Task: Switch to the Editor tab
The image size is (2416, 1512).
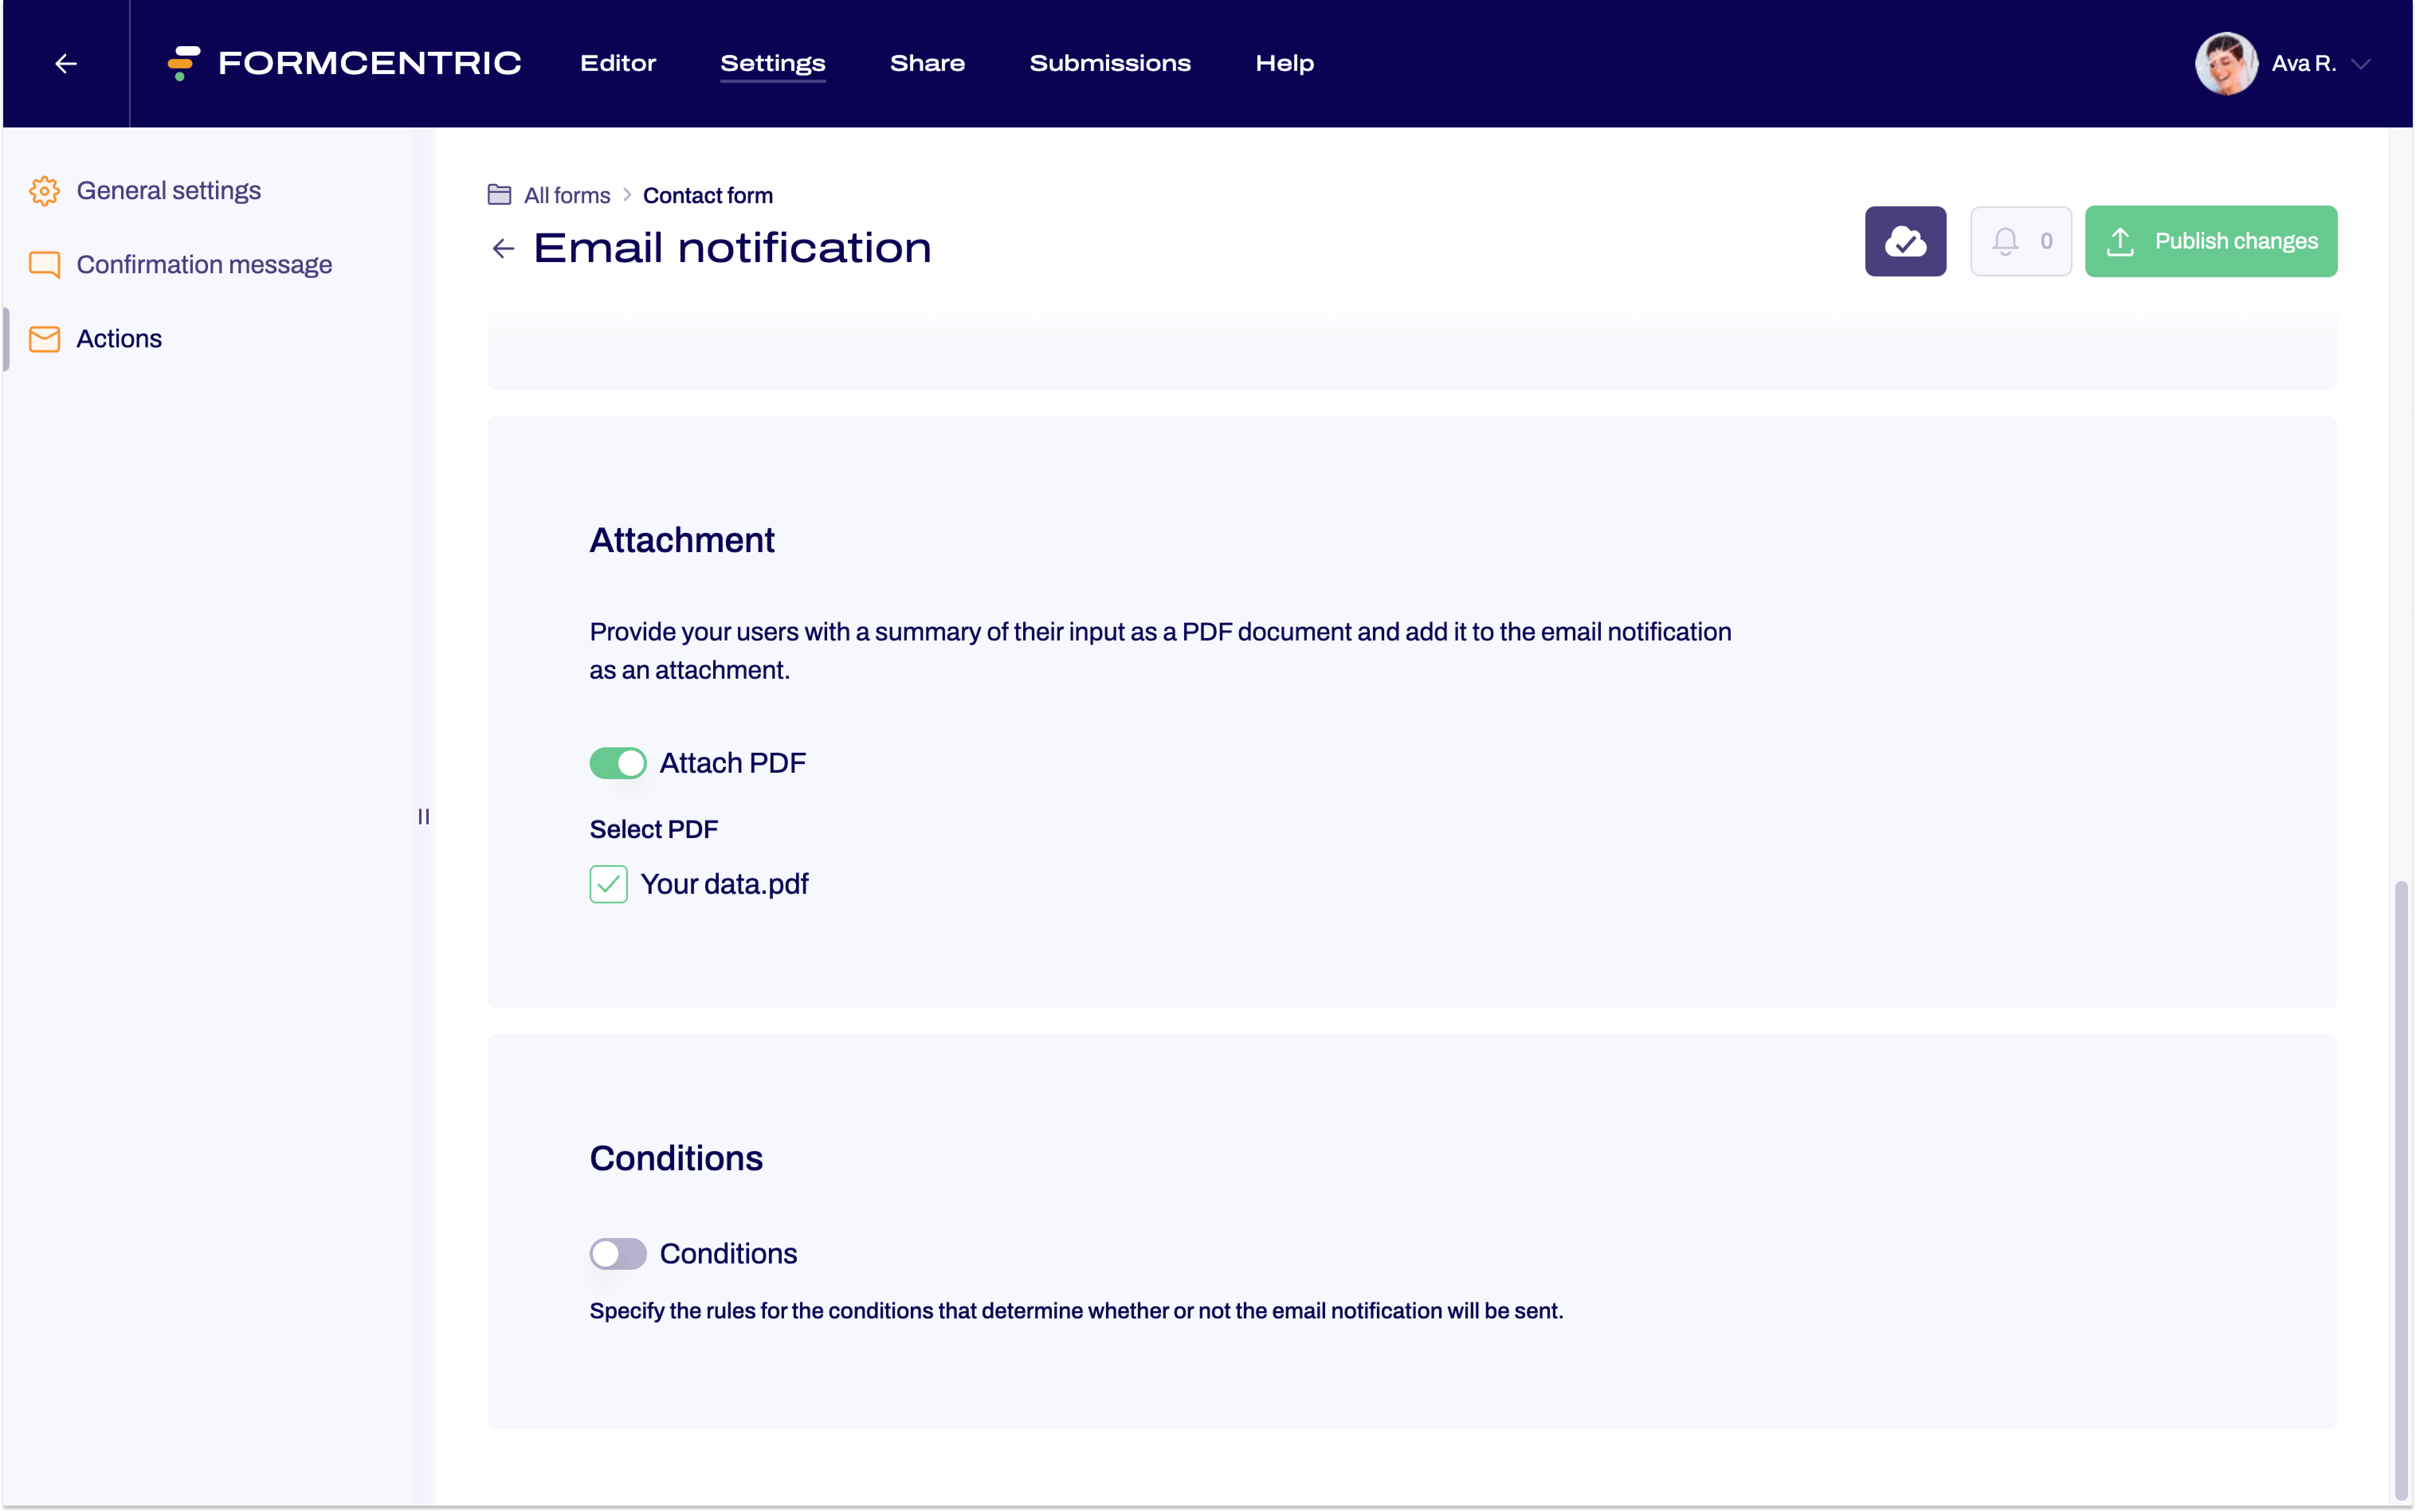Action: (x=617, y=63)
